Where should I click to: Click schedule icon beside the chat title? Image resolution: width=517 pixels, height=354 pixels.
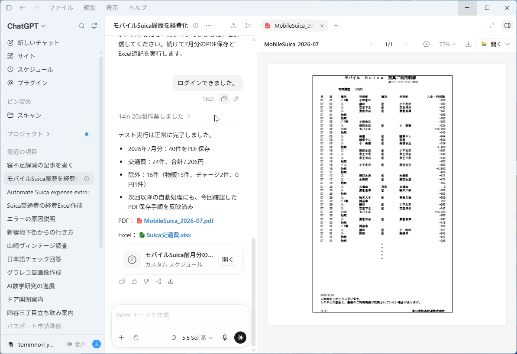(196, 26)
